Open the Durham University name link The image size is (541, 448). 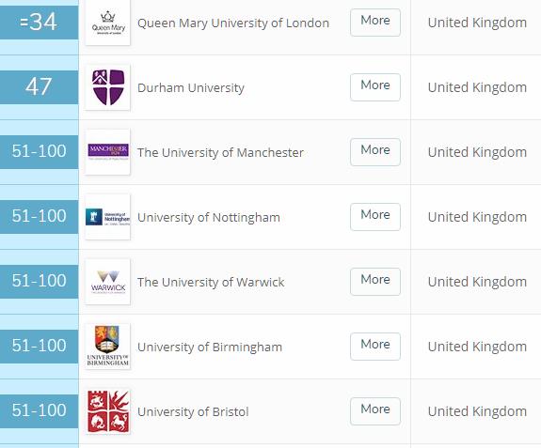click(x=191, y=87)
